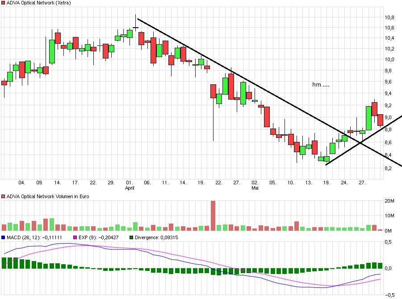Click the '06.' date label on the axis
The height and width of the screenshot is (299, 402).
point(147,183)
